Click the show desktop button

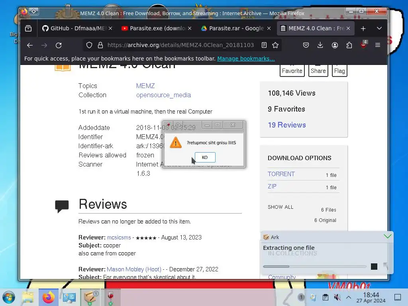(398, 297)
